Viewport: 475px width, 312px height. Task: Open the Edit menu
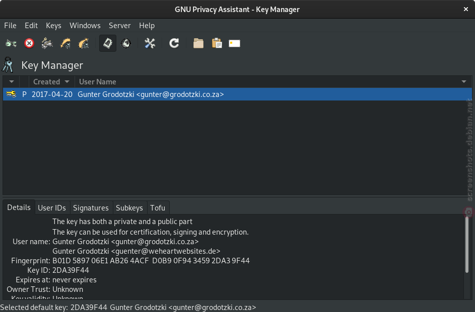(x=31, y=26)
